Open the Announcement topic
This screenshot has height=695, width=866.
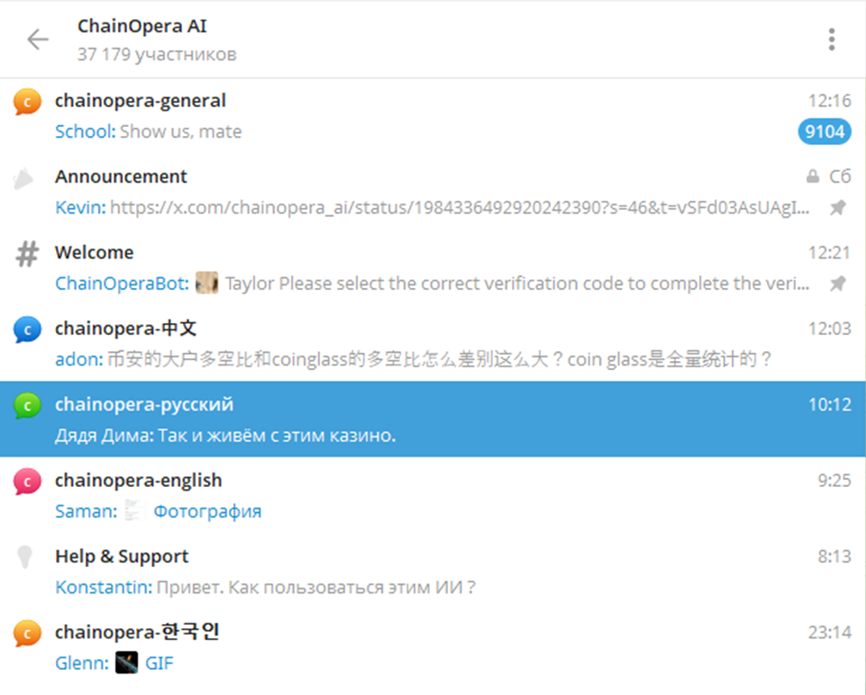pyautogui.click(x=433, y=192)
